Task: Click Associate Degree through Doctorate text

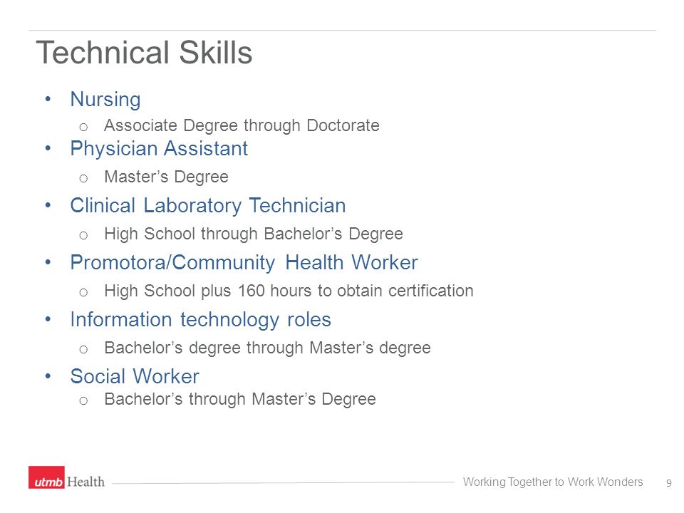Action: pyautogui.click(x=242, y=125)
